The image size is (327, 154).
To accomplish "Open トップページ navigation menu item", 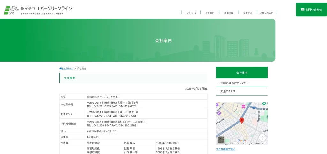I will click(x=191, y=13).
